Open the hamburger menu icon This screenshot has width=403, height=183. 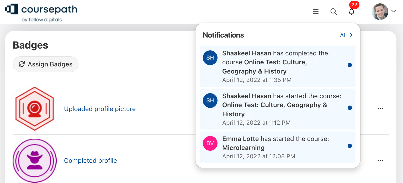point(316,12)
